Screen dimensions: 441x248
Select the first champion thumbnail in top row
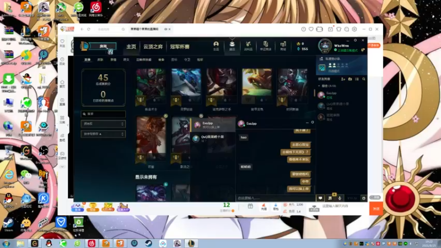(151, 87)
